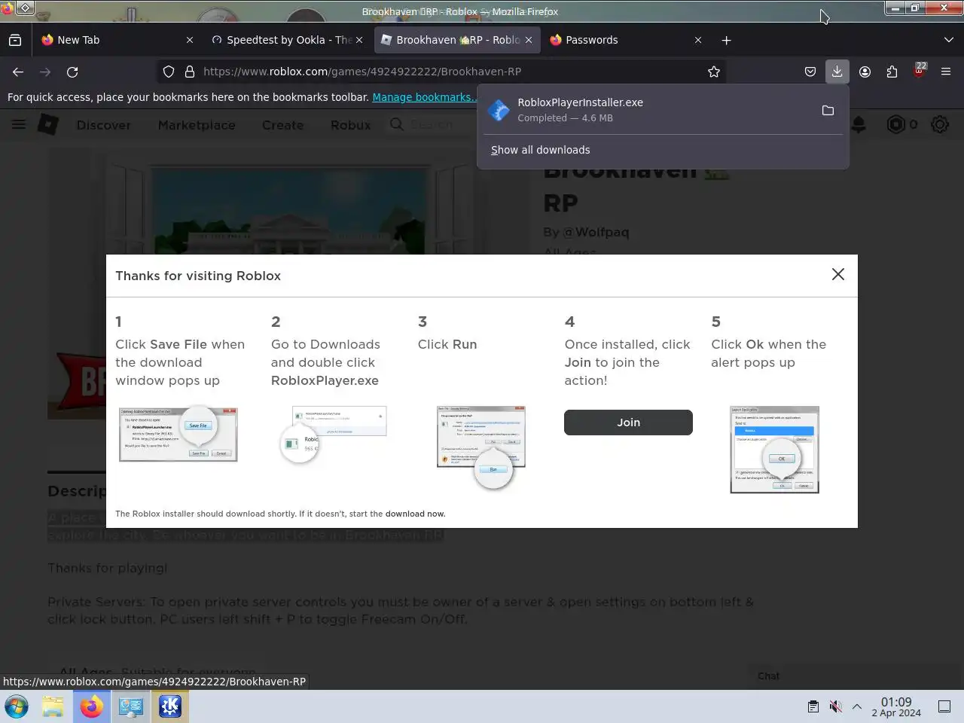Image resolution: width=964 pixels, height=723 pixels.
Task: Click the Manage bookmarks link
Action: 424,97
